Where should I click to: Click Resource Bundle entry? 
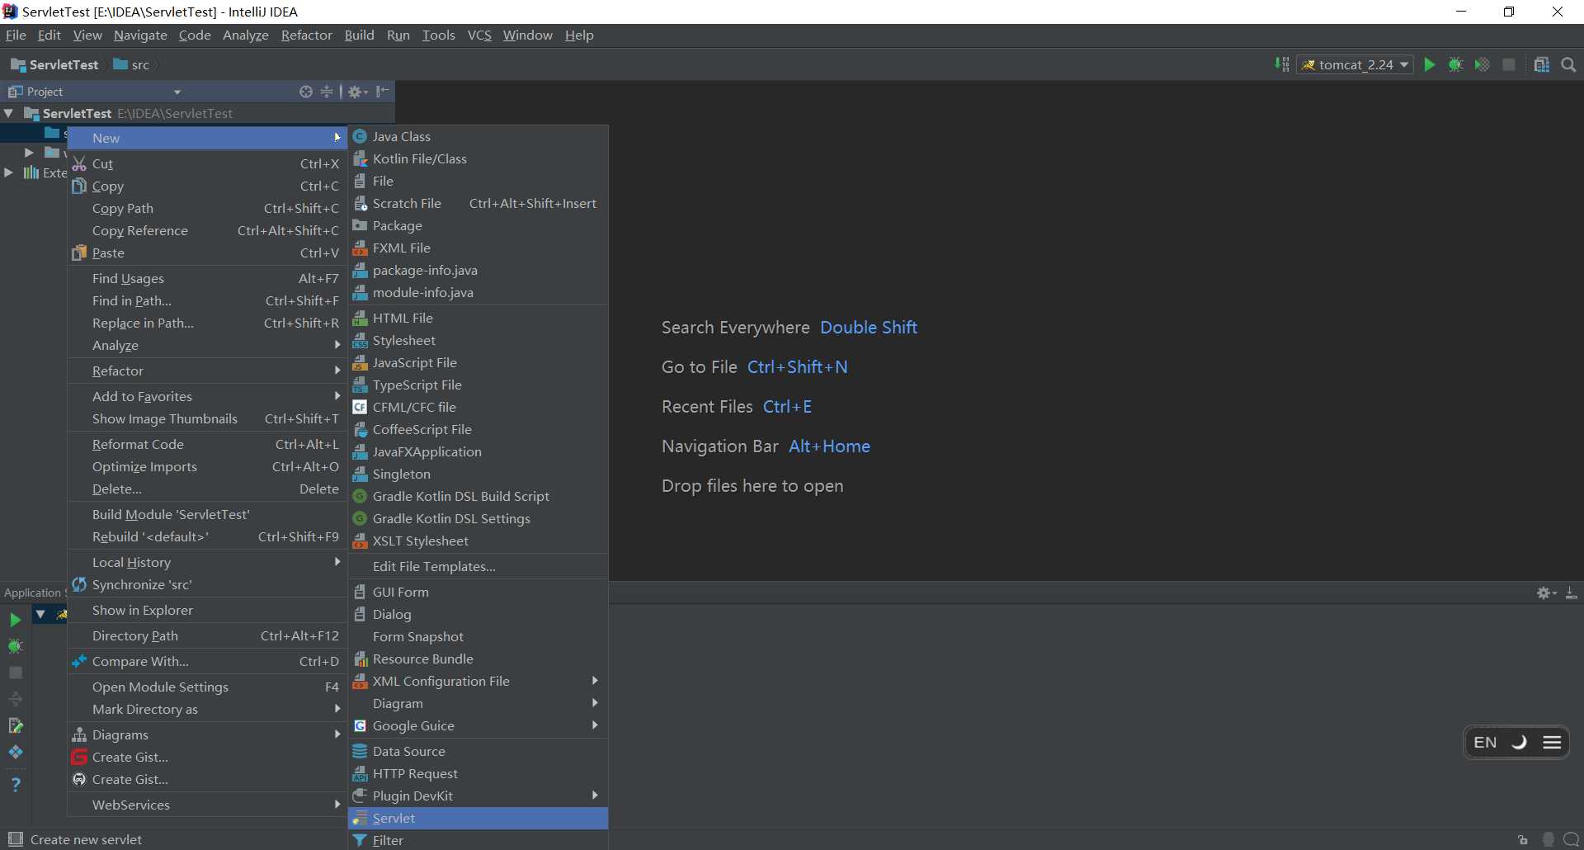coord(478,659)
